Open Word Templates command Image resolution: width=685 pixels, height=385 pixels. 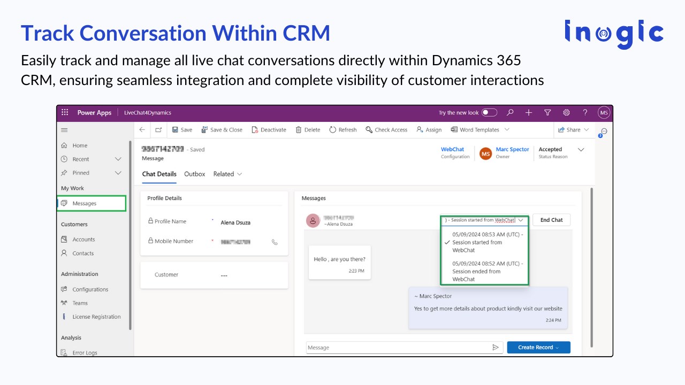click(x=475, y=129)
